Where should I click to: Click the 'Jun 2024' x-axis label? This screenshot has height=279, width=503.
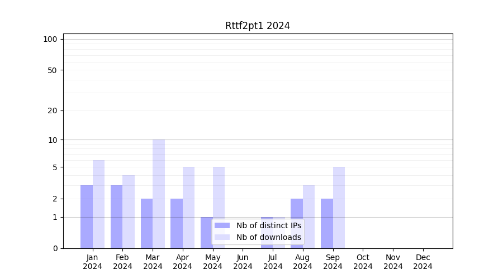pos(243,262)
